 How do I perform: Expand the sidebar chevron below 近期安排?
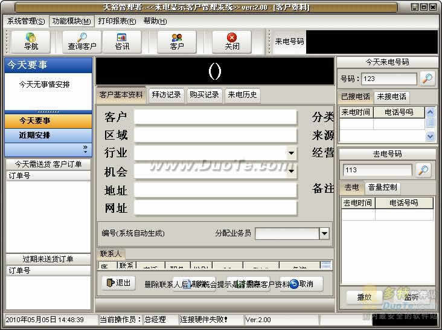click(85, 149)
